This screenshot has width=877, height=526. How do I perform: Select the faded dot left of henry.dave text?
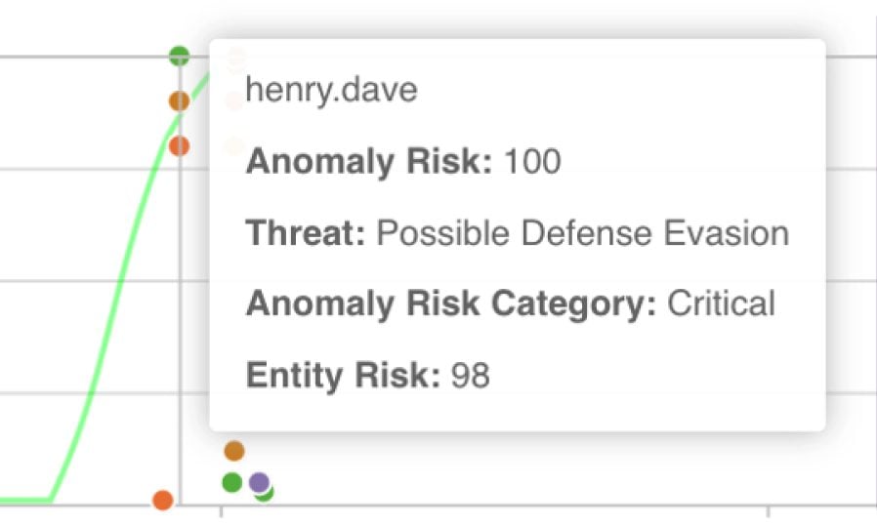click(233, 101)
